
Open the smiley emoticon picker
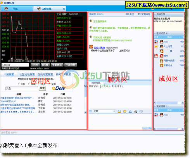(124, 111)
